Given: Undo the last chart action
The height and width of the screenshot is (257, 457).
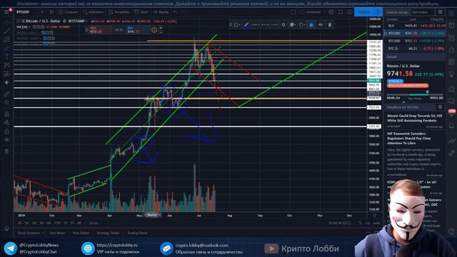Looking at the screenshot, I should click(175, 12).
